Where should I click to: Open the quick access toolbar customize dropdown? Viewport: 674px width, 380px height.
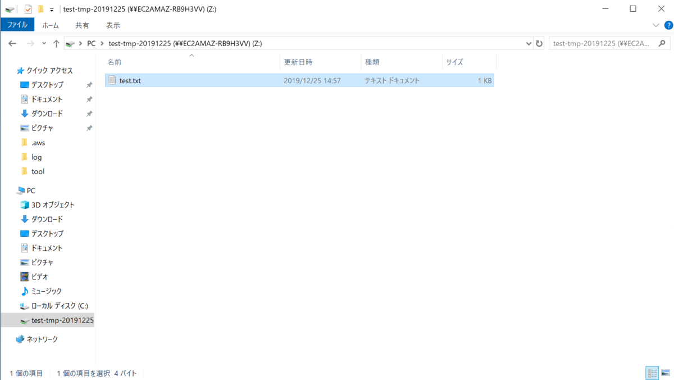(52, 10)
